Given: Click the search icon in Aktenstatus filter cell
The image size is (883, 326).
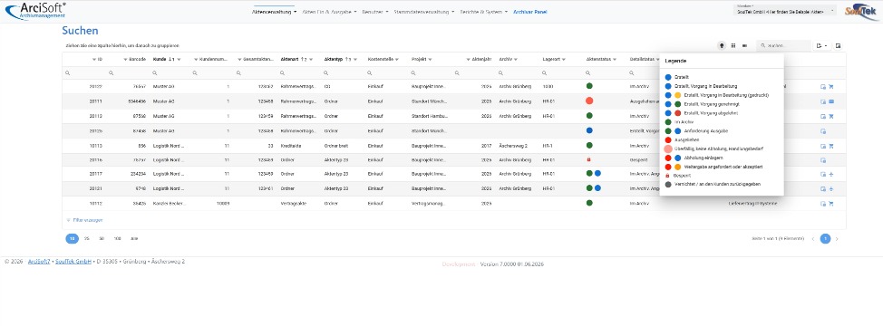Looking at the screenshot, I should pyautogui.click(x=588, y=73).
